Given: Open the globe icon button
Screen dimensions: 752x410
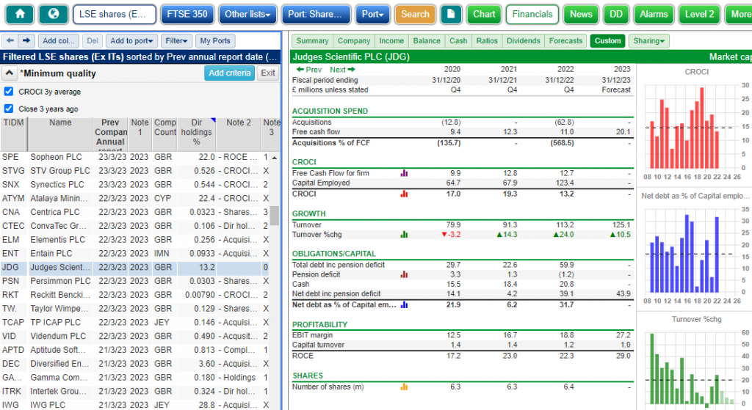Looking at the screenshot, I should pyautogui.click(x=53, y=15).
